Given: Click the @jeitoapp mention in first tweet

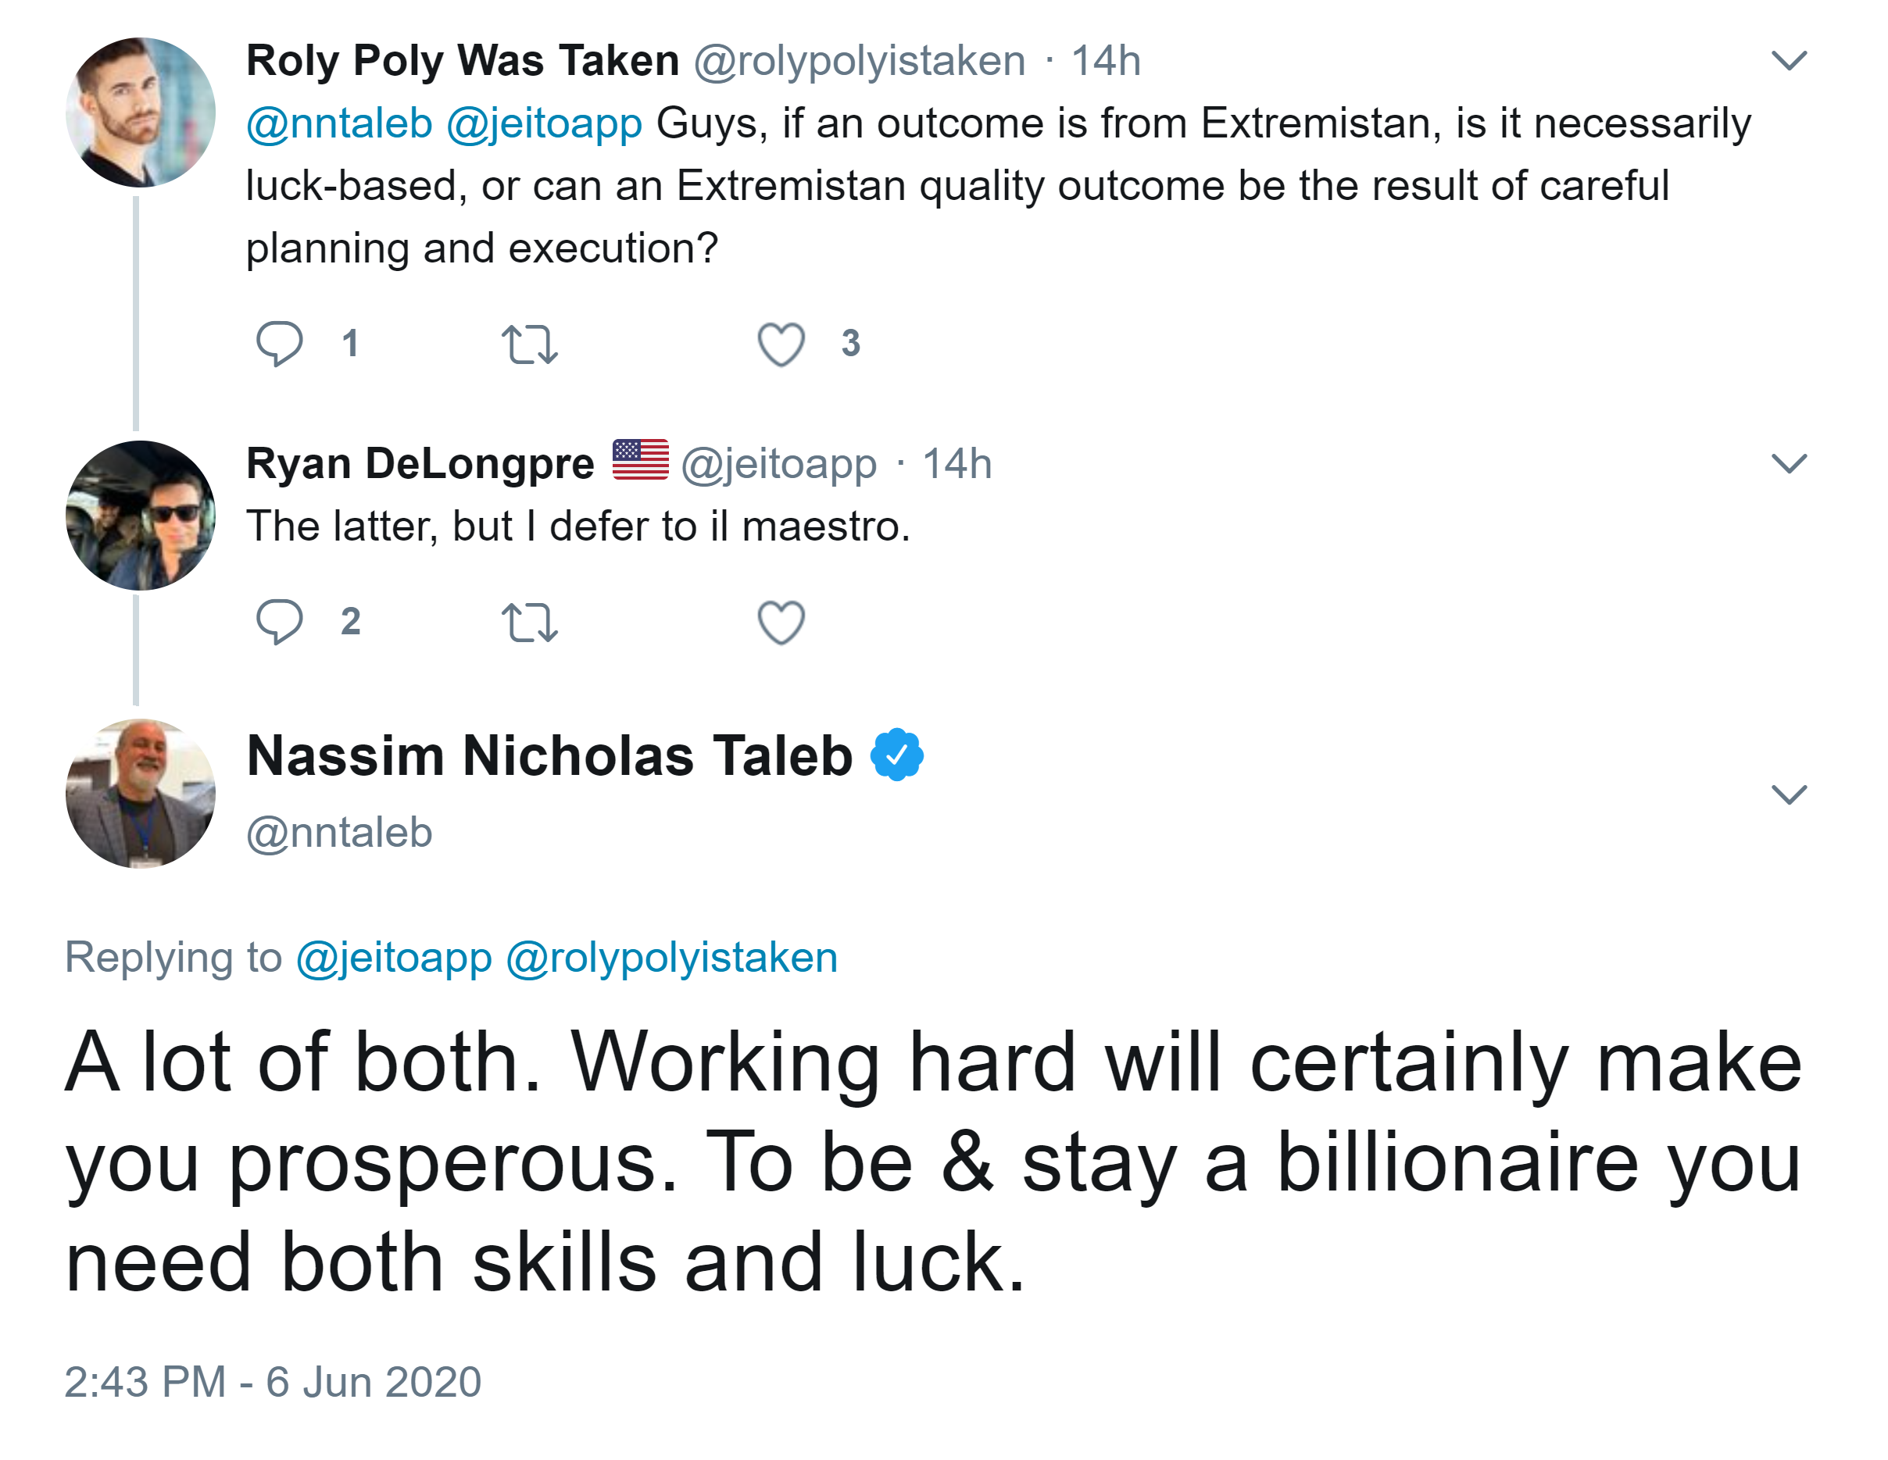Looking at the screenshot, I should point(544,123).
